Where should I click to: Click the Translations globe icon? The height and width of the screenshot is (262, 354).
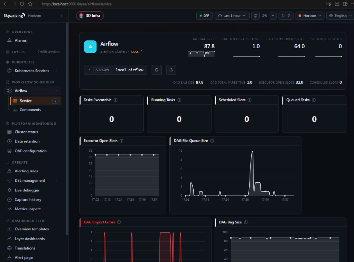[9, 248]
